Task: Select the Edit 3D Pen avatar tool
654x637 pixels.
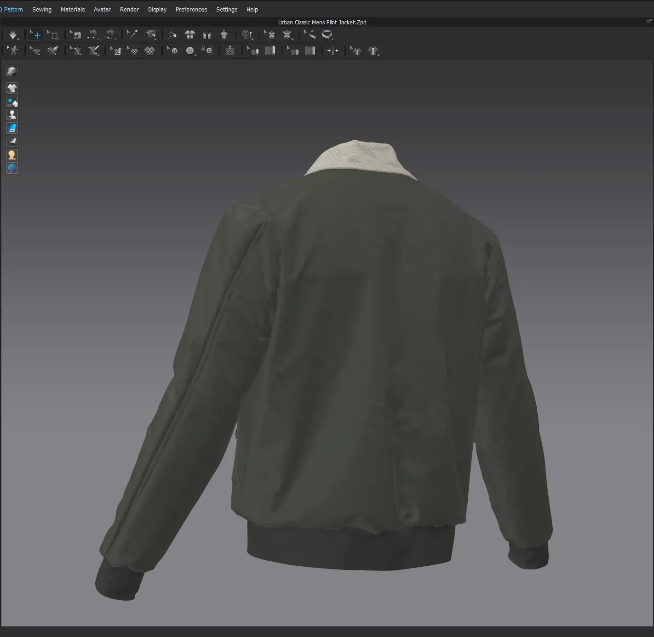Action: coord(76,51)
